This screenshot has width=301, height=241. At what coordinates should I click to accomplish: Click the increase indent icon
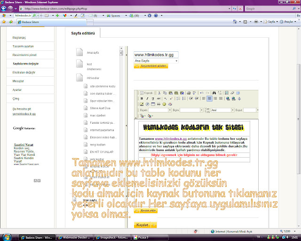pos(197,98)
